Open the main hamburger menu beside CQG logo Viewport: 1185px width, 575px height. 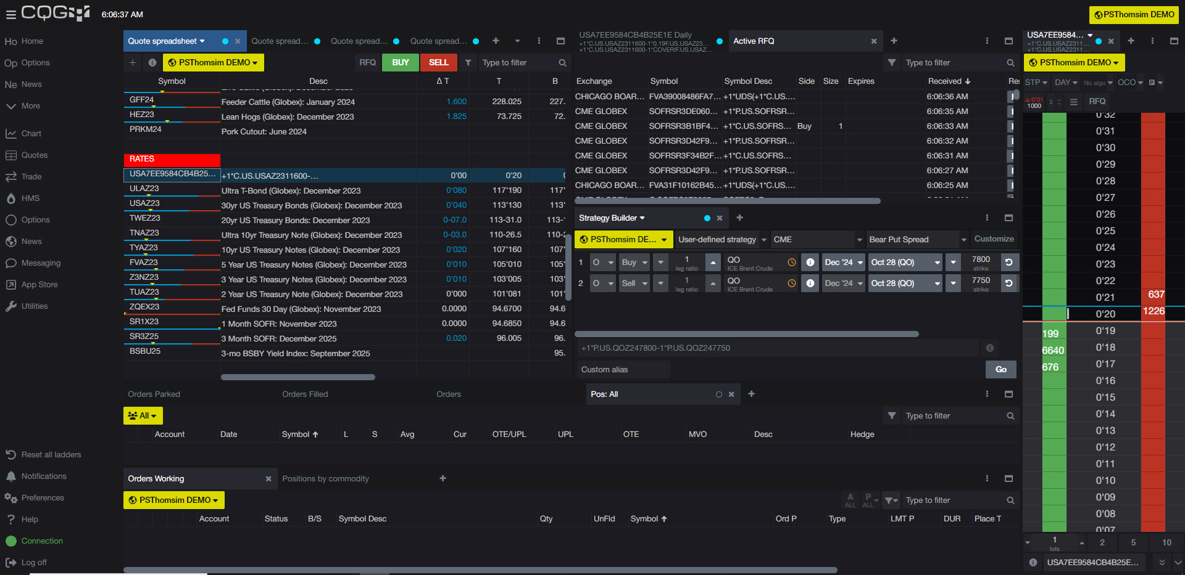[x=10, y=14]
